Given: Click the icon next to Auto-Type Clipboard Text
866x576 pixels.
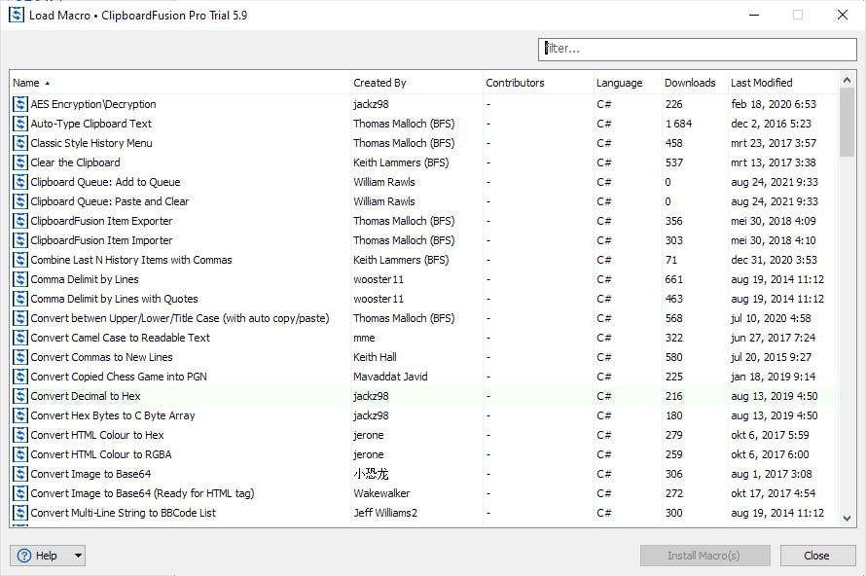Looking at the screenshot, I should [x=20, y=124].
